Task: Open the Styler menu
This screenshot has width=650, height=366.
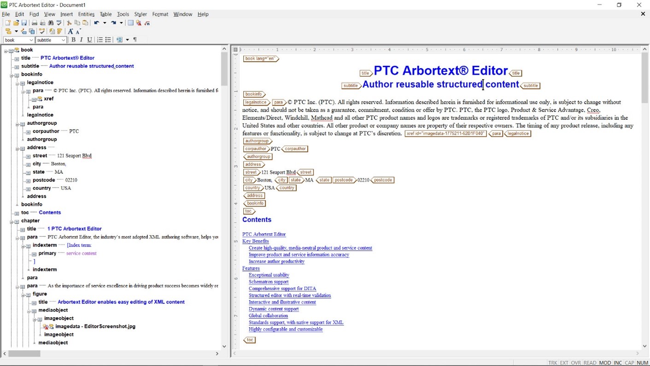Action: tap(140, 14)
